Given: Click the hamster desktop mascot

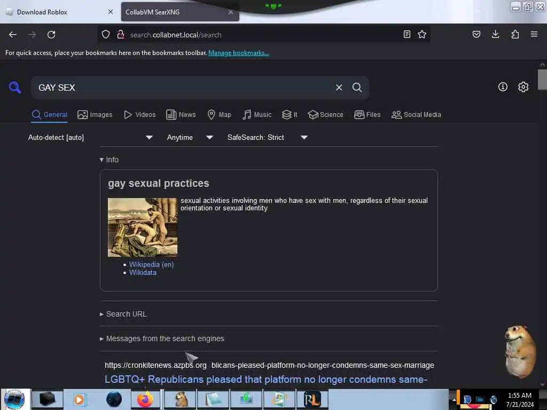Looking at the screenshot, I should 520,351.
